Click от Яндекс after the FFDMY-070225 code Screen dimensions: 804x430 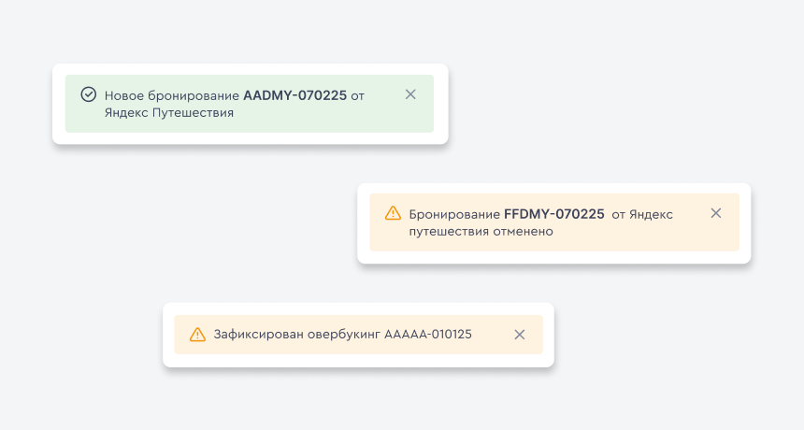point(642,215)
